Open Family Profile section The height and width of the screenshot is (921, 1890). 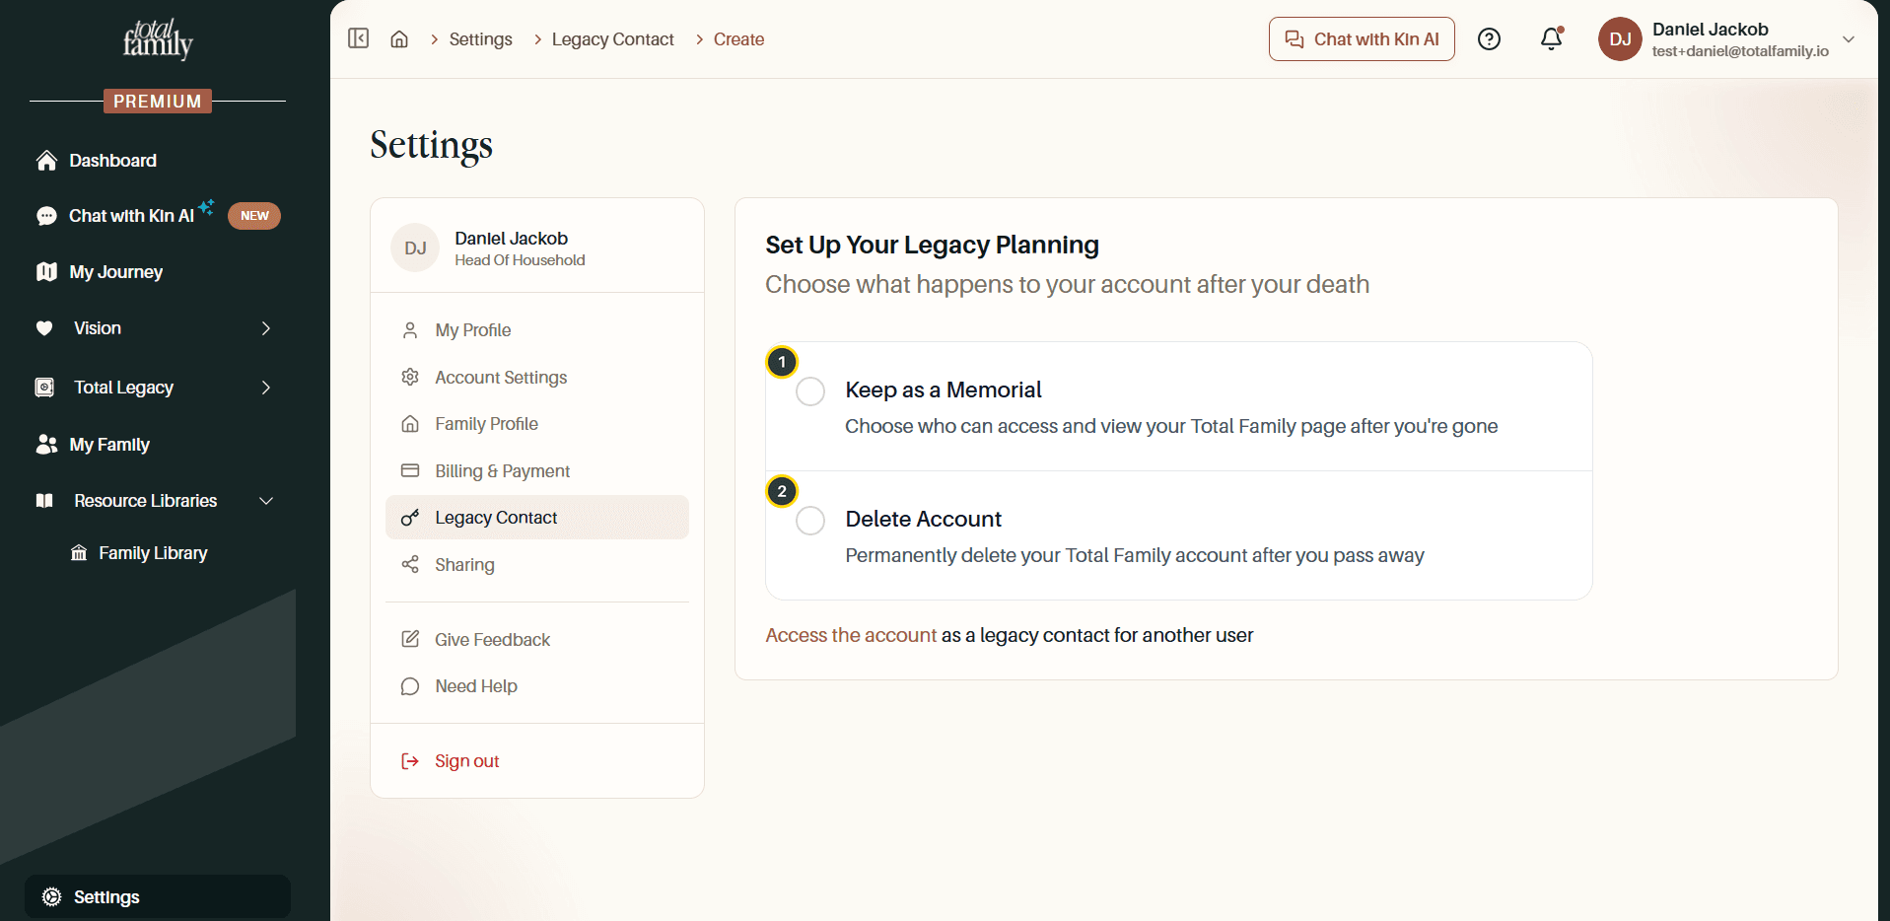point(537,424)
